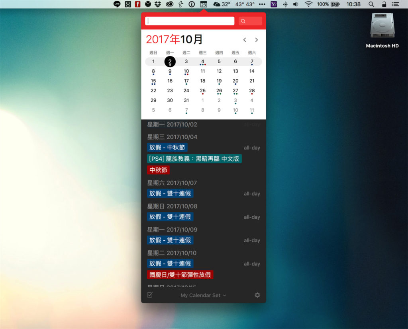This screenshot has width=408, height=329.
Task: Select November 10 in calendar grid
Action: [x=235, y=111]
